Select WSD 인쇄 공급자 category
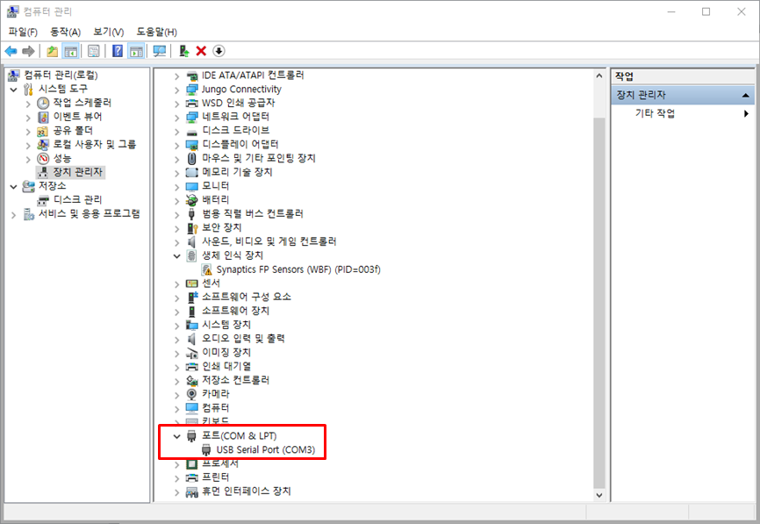760x524 pixels. [238, 103]
